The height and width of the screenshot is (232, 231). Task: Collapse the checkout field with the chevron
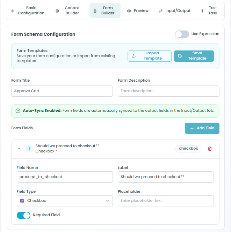(19, 149)
